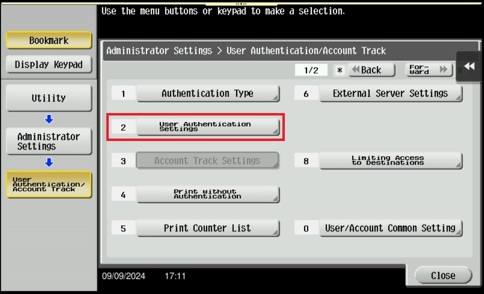
Task: Select number 1 shortcut key label
Action: pyautogui.click(x=123, y=94)
